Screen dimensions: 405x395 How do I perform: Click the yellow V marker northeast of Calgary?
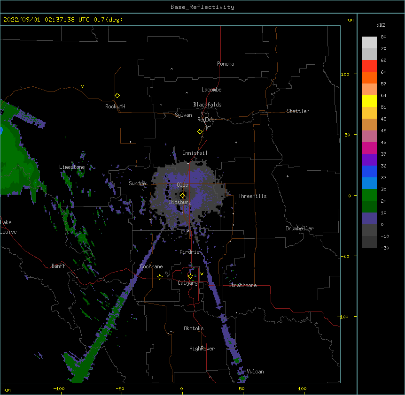pyautogui.click(x=202, y=274)
